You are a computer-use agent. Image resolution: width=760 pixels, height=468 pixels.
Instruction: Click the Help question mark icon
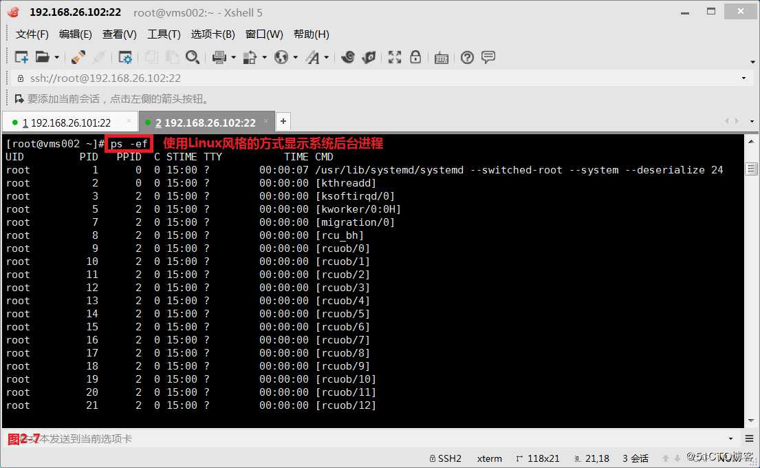(467, 57)
